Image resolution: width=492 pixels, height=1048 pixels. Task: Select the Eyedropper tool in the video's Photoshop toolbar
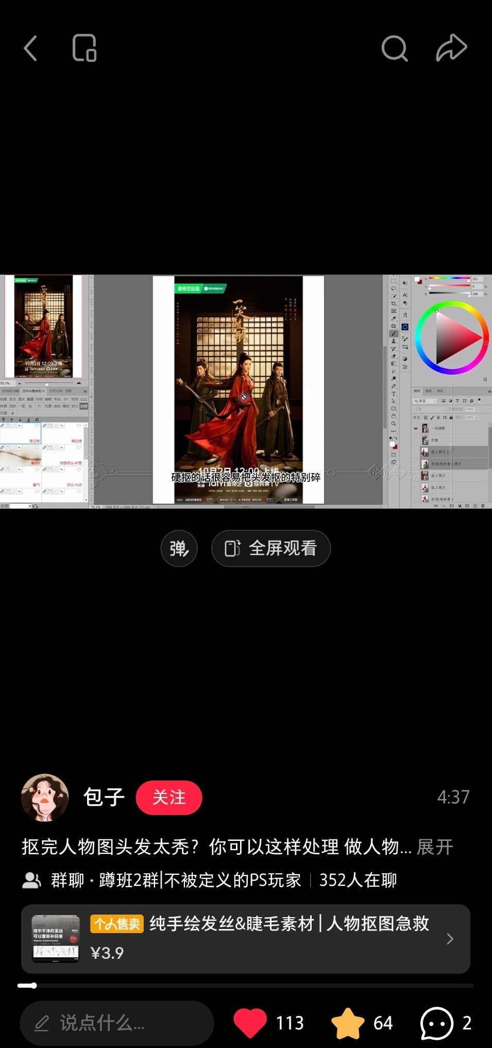click(x=394, y=318)
